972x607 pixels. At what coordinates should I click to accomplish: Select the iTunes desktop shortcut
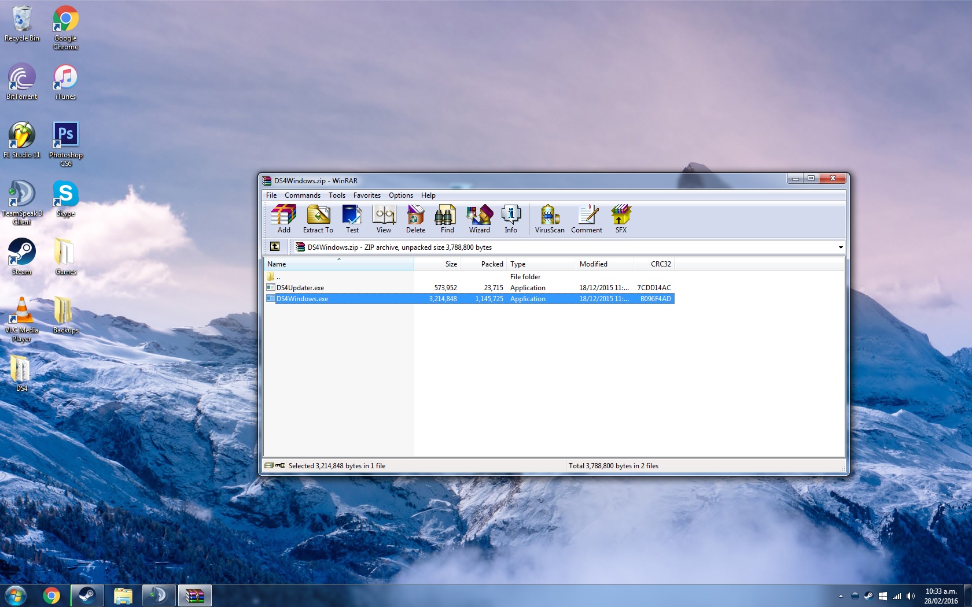pyautogui.click(x=66, y=82)
